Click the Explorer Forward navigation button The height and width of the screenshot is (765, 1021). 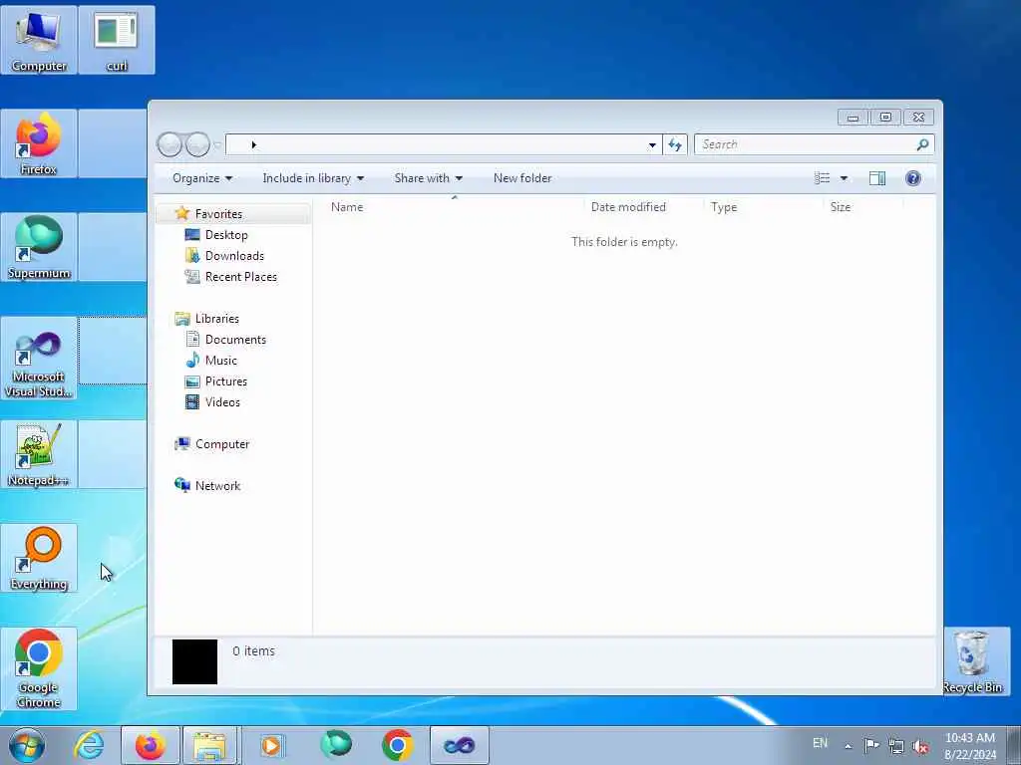pyautogui.click(x=197, y=144)
